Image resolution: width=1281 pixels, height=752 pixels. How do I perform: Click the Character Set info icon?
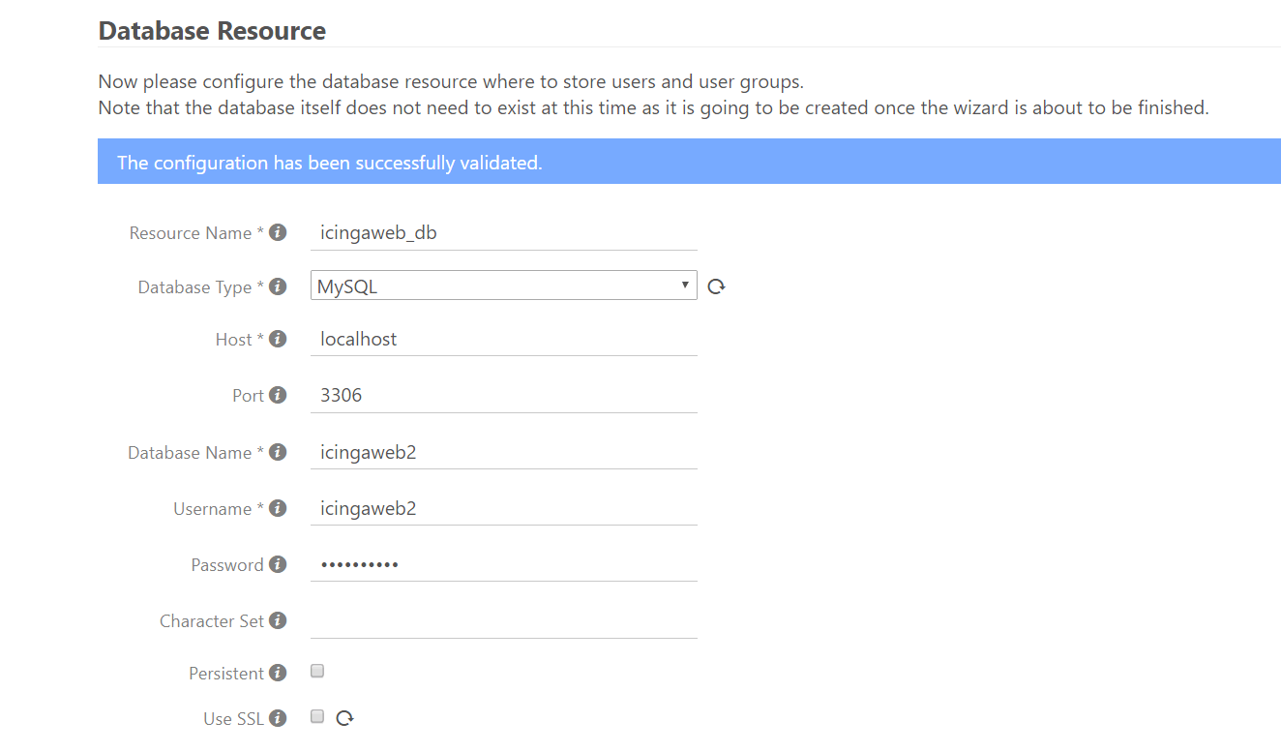tap(278, 619)
